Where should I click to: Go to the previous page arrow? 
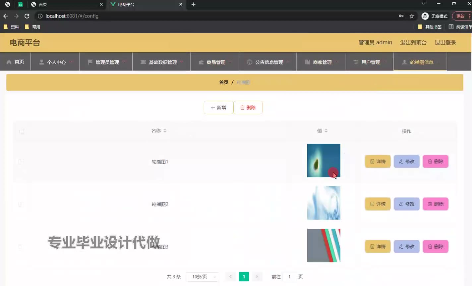click(230, 277)
